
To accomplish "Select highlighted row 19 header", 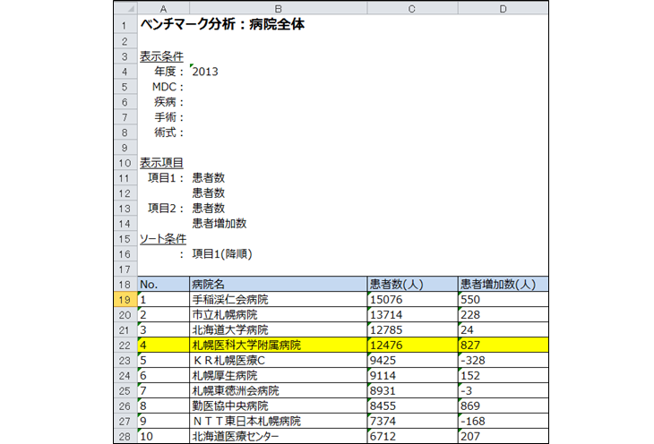I will (x=125, y=300).
